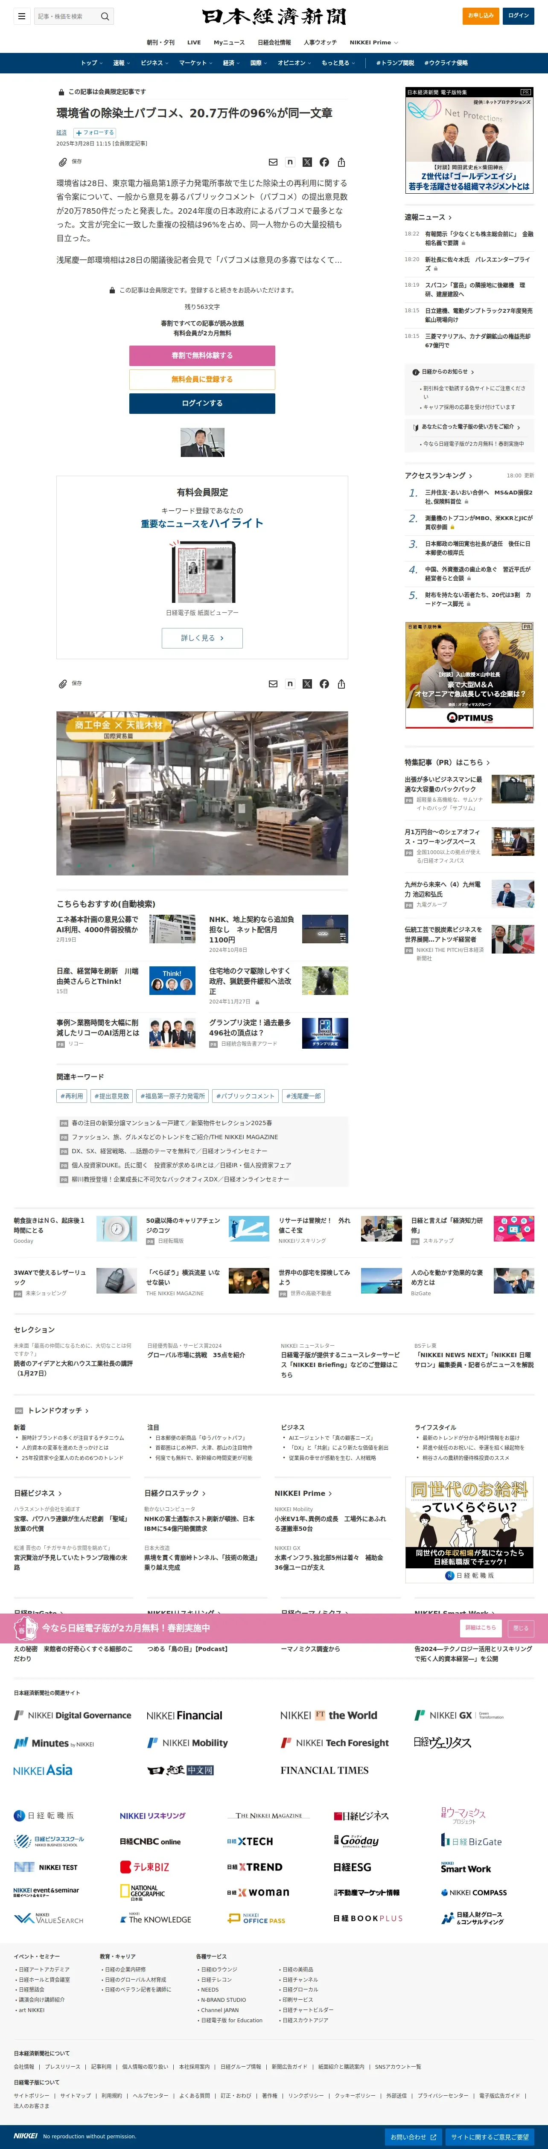The image size is (548, 2149).
Task: Click the 環境相 speaker thumbnail image
Action: click(x=202, y=442)
